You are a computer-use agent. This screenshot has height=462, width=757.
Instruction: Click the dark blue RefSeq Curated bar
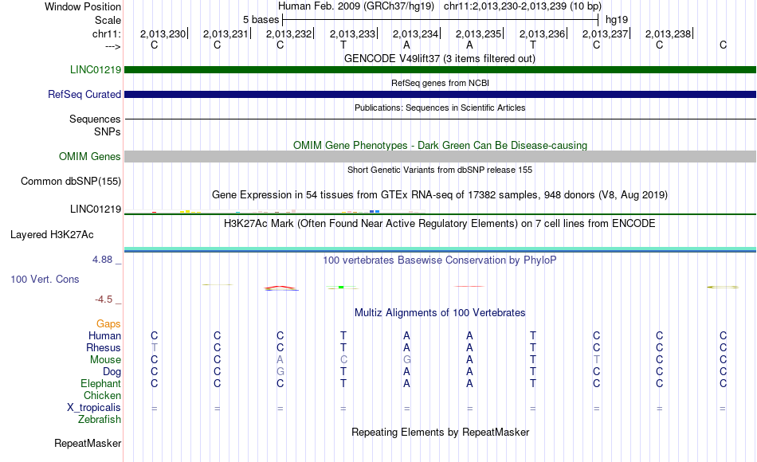pyautogui.click(x=440, y=94)
